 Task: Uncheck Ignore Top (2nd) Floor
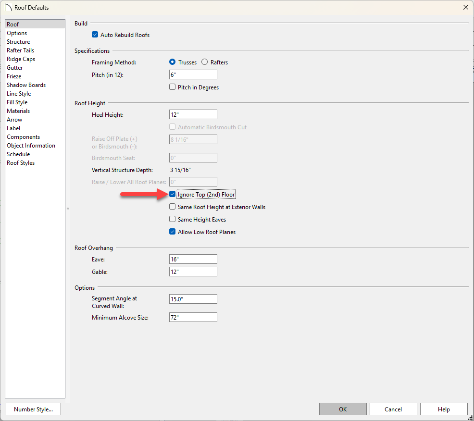click(172, 194)
